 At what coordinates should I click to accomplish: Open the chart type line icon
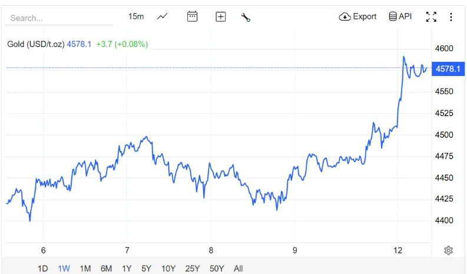coord(163,16)
